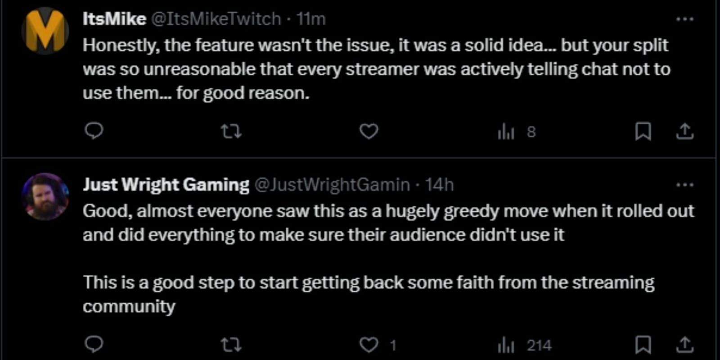Image resolution: width=720 pixels, height=360 pixels.
Task: Share Just Wright Gaming's tweet
Action: tap(684, 346)
